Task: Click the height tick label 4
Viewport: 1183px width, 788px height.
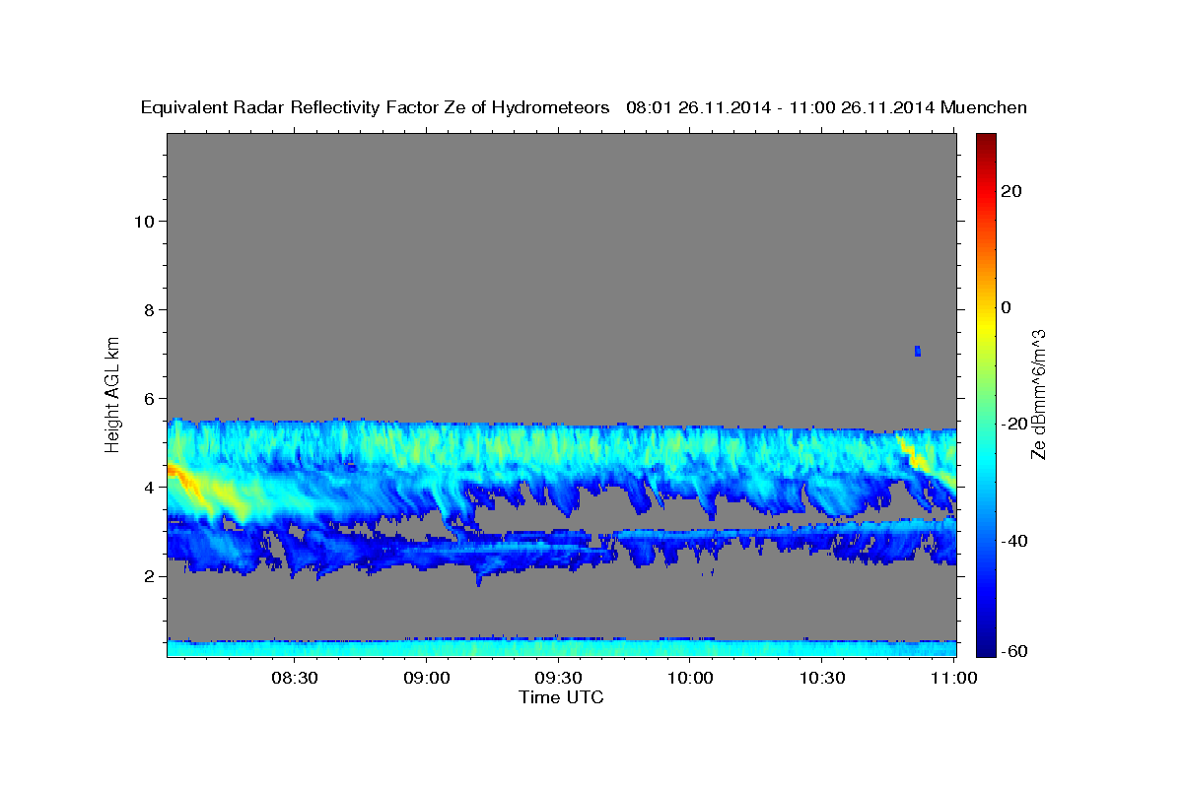Action: point(149,487)
